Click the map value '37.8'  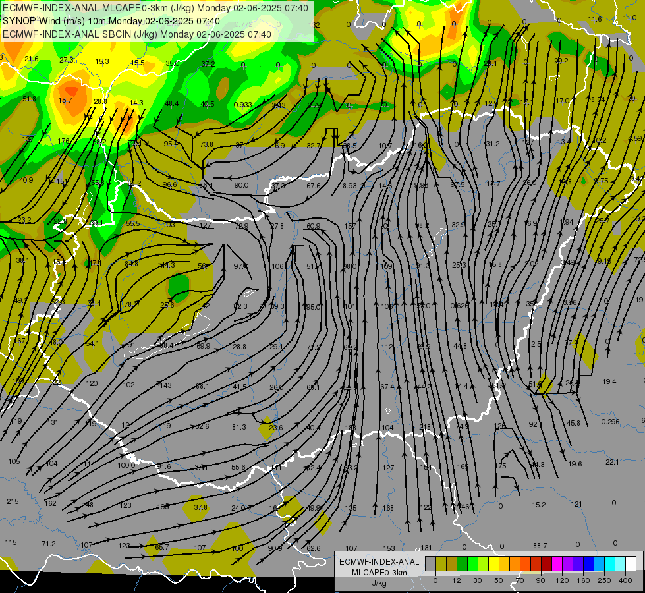pyautogui.click(x=201, y=507)
